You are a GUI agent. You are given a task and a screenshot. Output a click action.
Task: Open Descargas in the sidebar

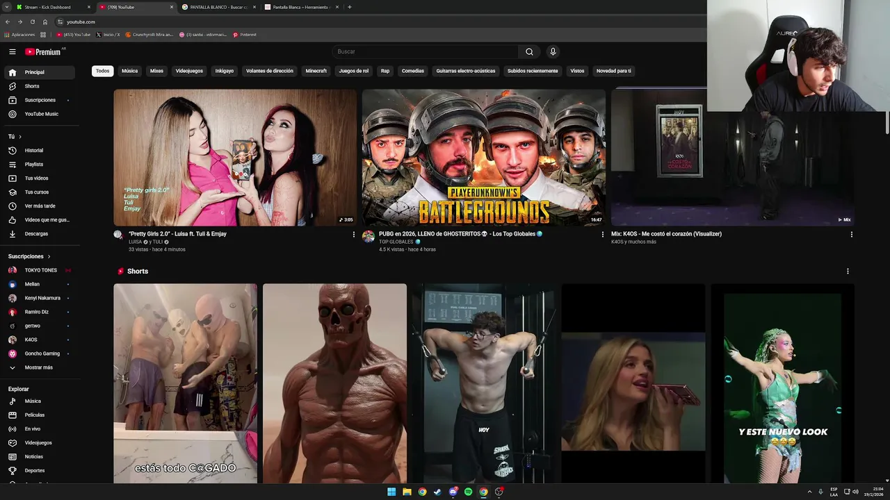point(39,233)
